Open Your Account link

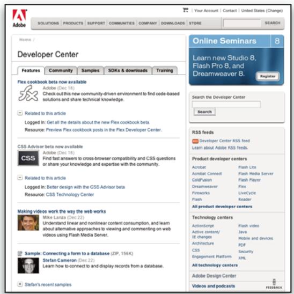[x=206, y=11]
